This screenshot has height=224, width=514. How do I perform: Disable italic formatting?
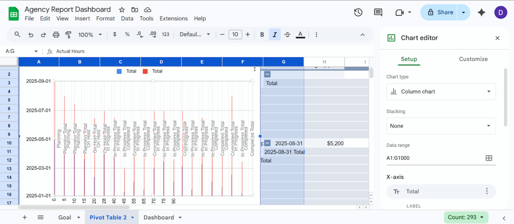pyautogui.click(x=275, y=34)
